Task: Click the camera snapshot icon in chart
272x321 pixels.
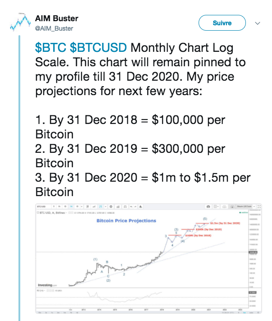Action: 208,206
